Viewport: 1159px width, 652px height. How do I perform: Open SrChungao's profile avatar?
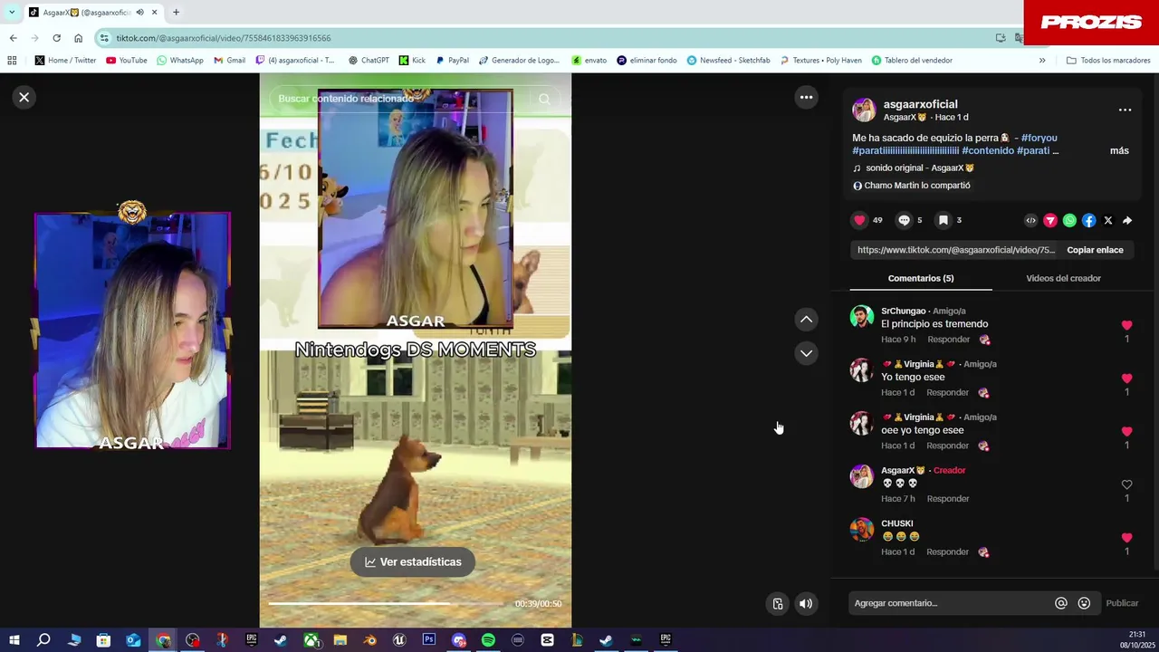click(862, 316)
